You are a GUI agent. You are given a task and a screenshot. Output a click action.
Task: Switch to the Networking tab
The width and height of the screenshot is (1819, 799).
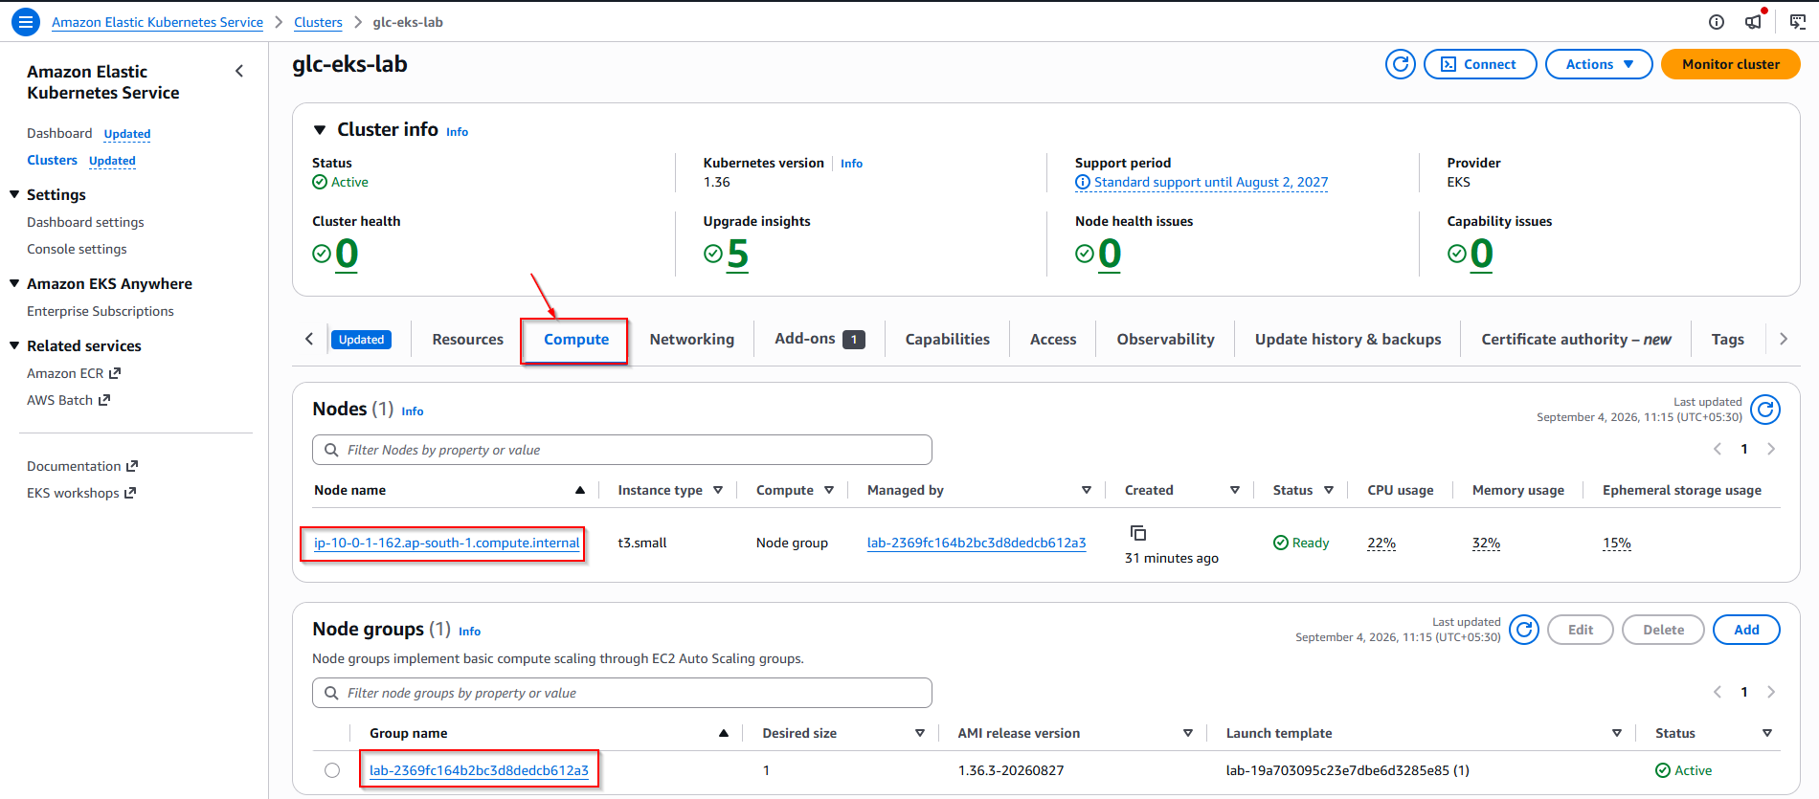[x=691, y=339]
